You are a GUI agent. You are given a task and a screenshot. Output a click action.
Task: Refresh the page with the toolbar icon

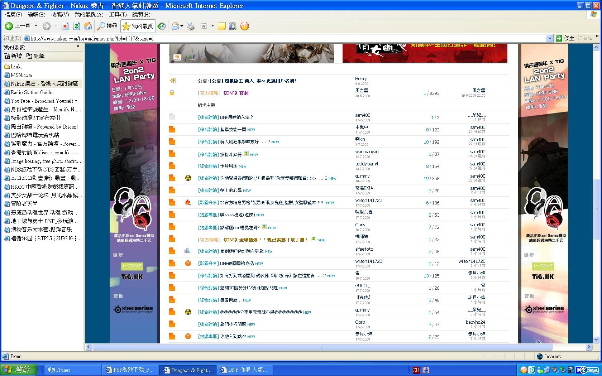pos(76,26)
